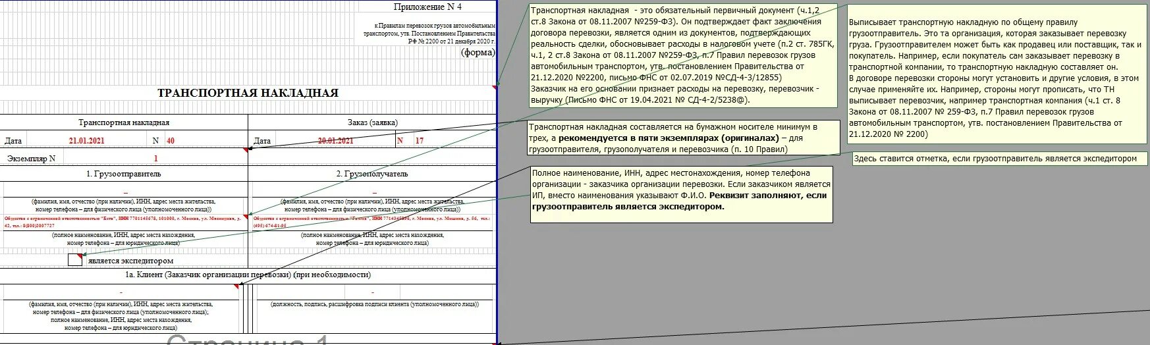Select the client signature dash cell in section 1а

pyautogui.click(x=372, y=292)
